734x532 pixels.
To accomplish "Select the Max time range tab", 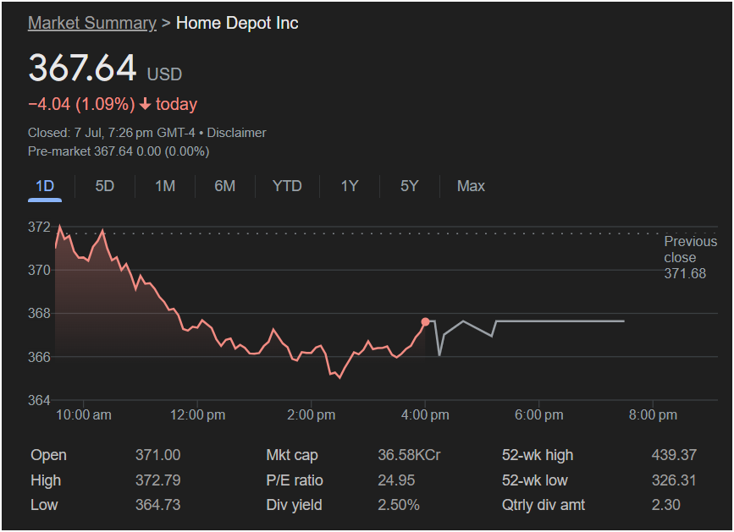I will pos(471,186).
